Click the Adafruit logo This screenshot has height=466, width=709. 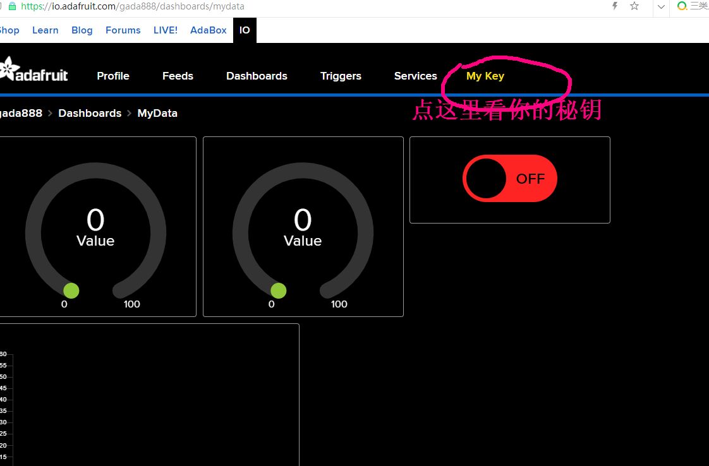click(33, 70)
